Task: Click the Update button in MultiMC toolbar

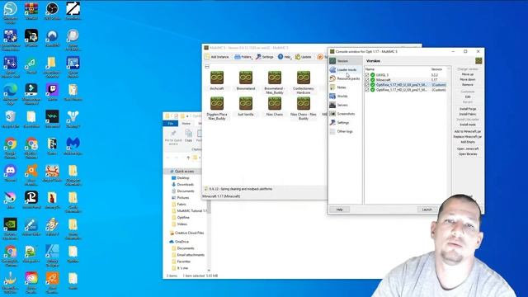Action: pyautogui.click(x=303, y=57)
